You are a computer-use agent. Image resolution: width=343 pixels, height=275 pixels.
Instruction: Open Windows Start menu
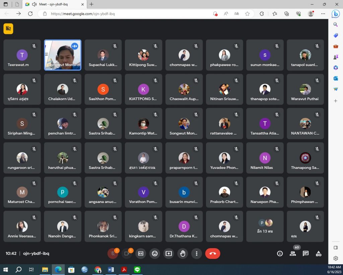[6, 270]
